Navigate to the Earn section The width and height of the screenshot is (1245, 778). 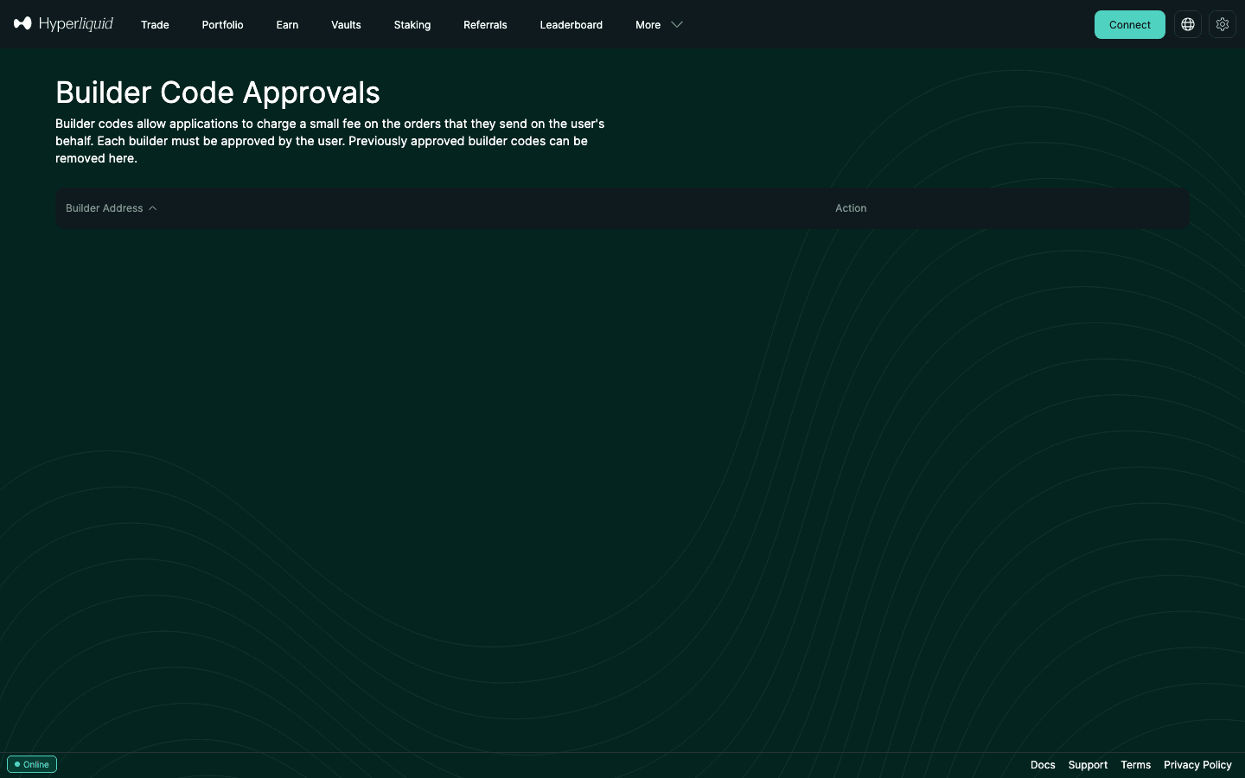coord(287,25)
